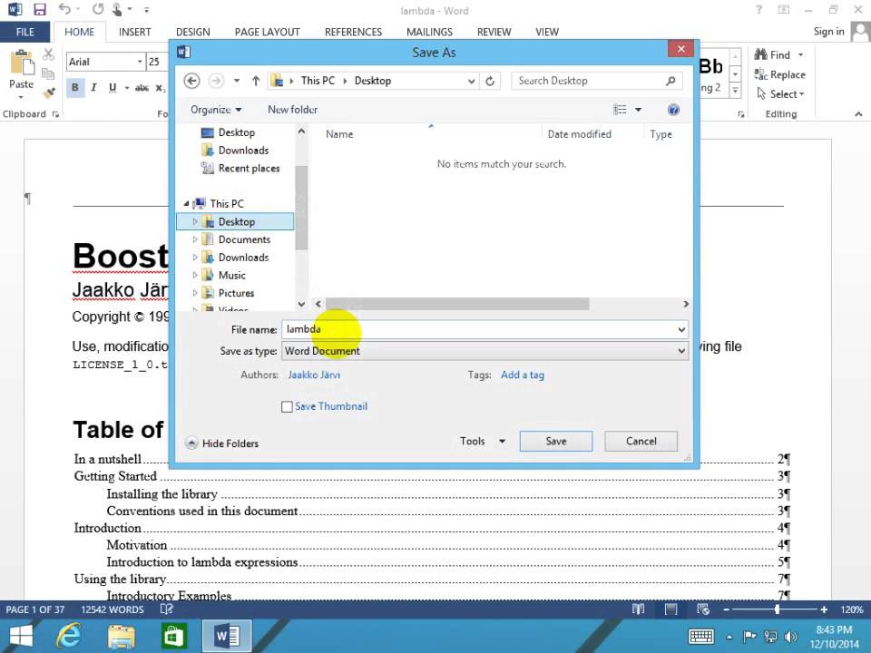Viewport: 871px width, 653px height.
Task: Open the Store app from the taskbar
Action: [174, 636]
